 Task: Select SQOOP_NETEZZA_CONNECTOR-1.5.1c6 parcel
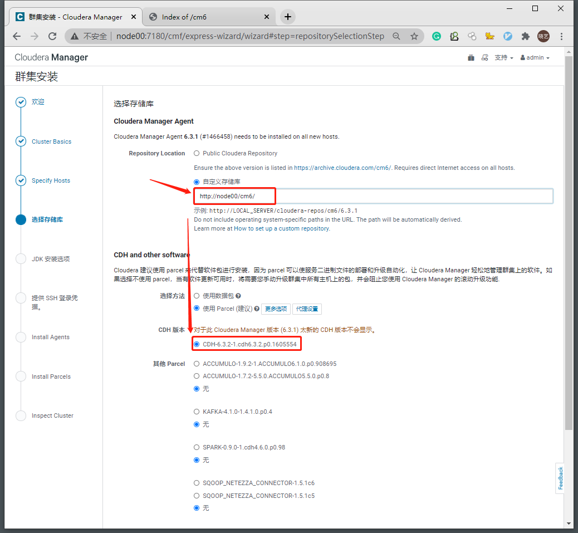pyautogui.click(x=197, y=483)
